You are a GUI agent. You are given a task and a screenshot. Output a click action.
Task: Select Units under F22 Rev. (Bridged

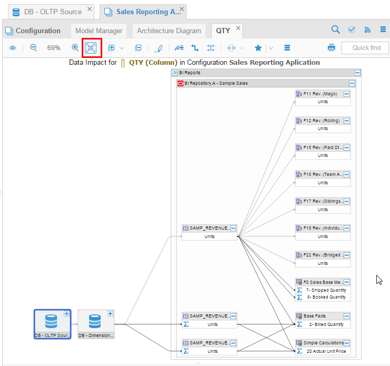click(323, 263)
